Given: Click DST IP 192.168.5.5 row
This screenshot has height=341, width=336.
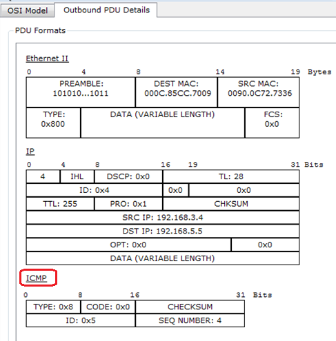Looking at the screenshot, I should point(163,231).
